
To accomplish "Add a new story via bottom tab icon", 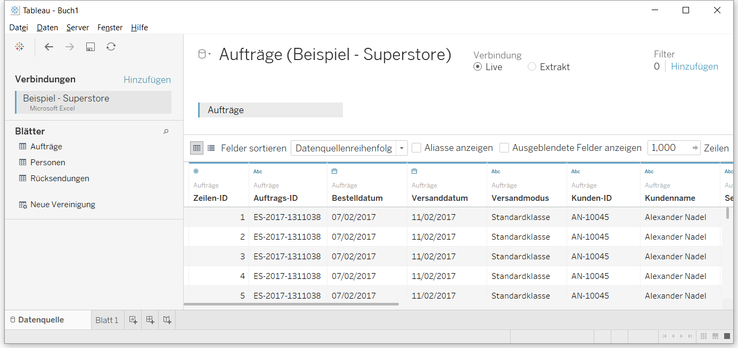I will pos(167,320).
